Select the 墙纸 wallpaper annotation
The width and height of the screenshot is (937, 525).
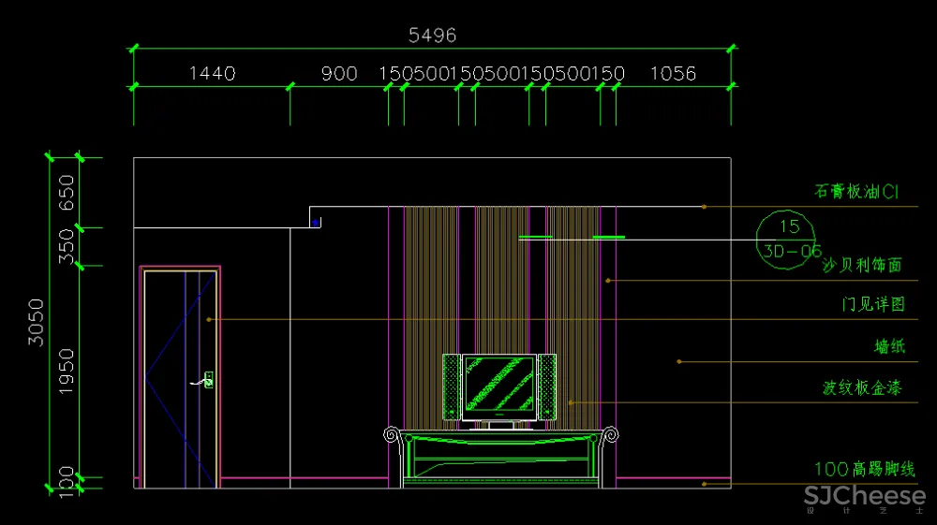(889, 347)
